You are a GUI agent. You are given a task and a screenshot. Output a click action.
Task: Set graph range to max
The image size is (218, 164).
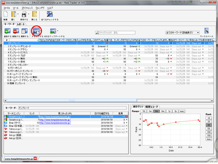182,111
